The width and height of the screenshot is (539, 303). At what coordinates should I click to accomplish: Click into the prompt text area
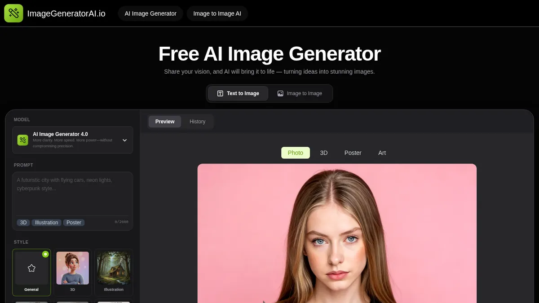[x=72, y=195]
